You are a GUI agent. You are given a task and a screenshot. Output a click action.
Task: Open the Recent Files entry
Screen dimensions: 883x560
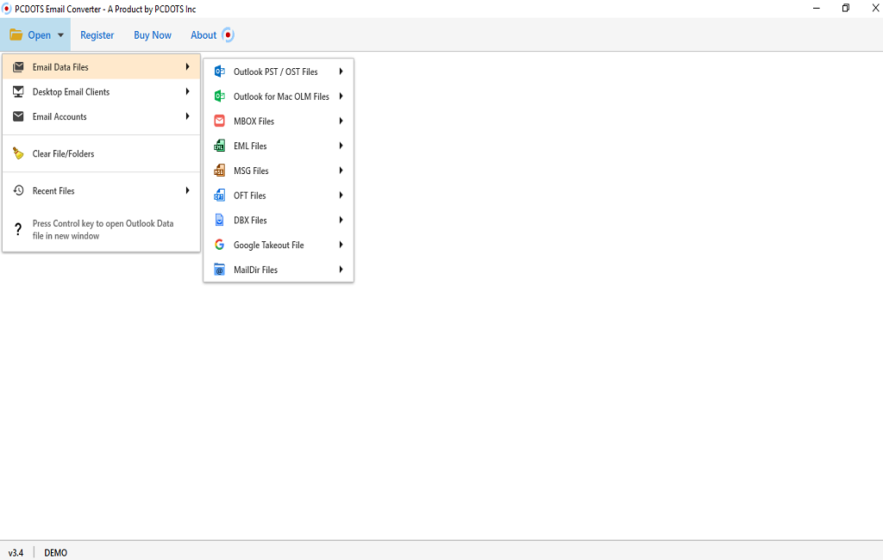click(102, 190)
